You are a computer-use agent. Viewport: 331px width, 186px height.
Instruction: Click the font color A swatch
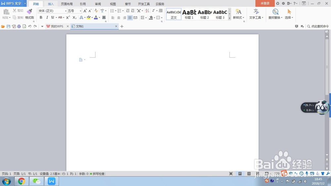[96, 18]
